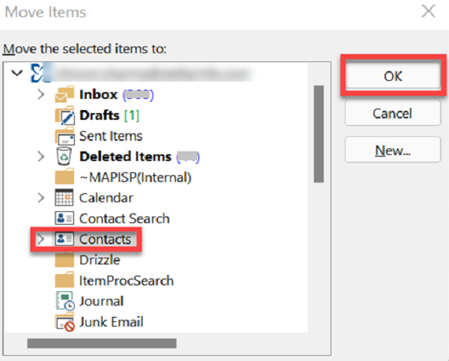Expand the Contacts folder chevron

click(41, 239)
